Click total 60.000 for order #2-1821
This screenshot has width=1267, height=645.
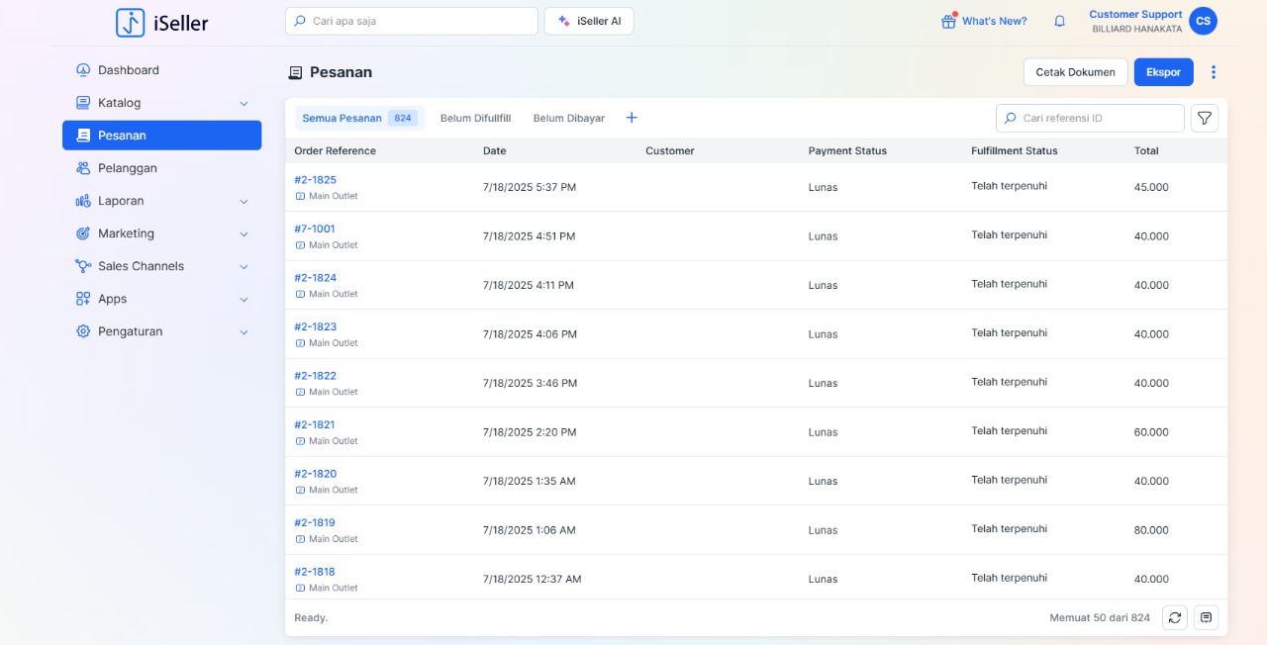coord(1151,432)
